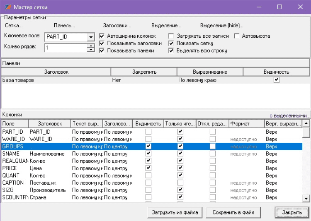Screen dimensions: 311x221
Task: Disable the Показать сетку checkbox
Action: [x=171, y=43]
